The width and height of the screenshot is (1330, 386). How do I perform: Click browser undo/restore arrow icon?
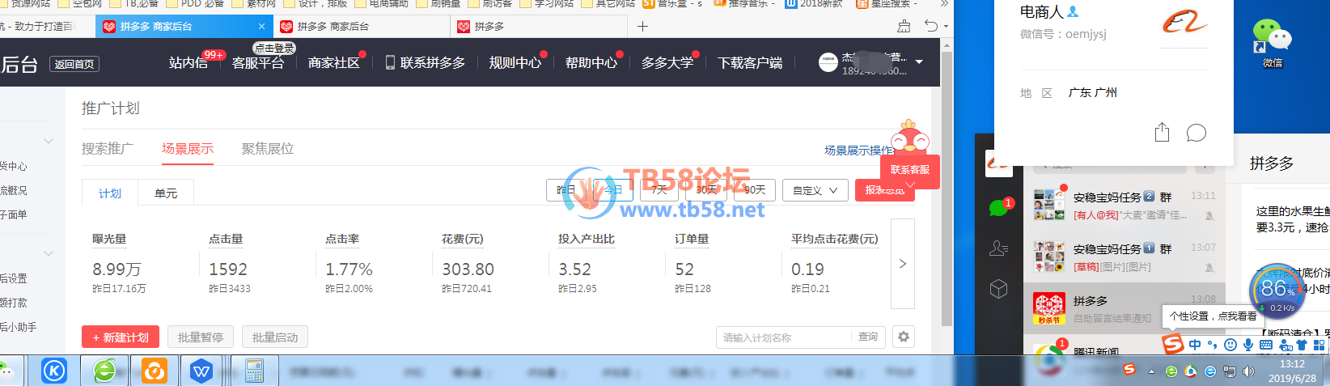[931, 26]
